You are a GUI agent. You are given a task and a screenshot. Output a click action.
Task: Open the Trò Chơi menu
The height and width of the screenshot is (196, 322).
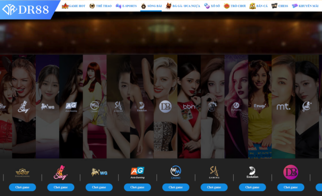[x=234, y=6]
